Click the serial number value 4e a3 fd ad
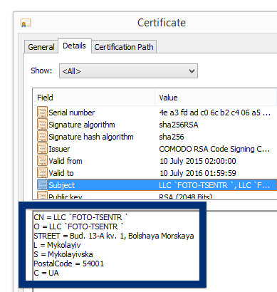The image size is (277, 292). [x=215, y=113]
